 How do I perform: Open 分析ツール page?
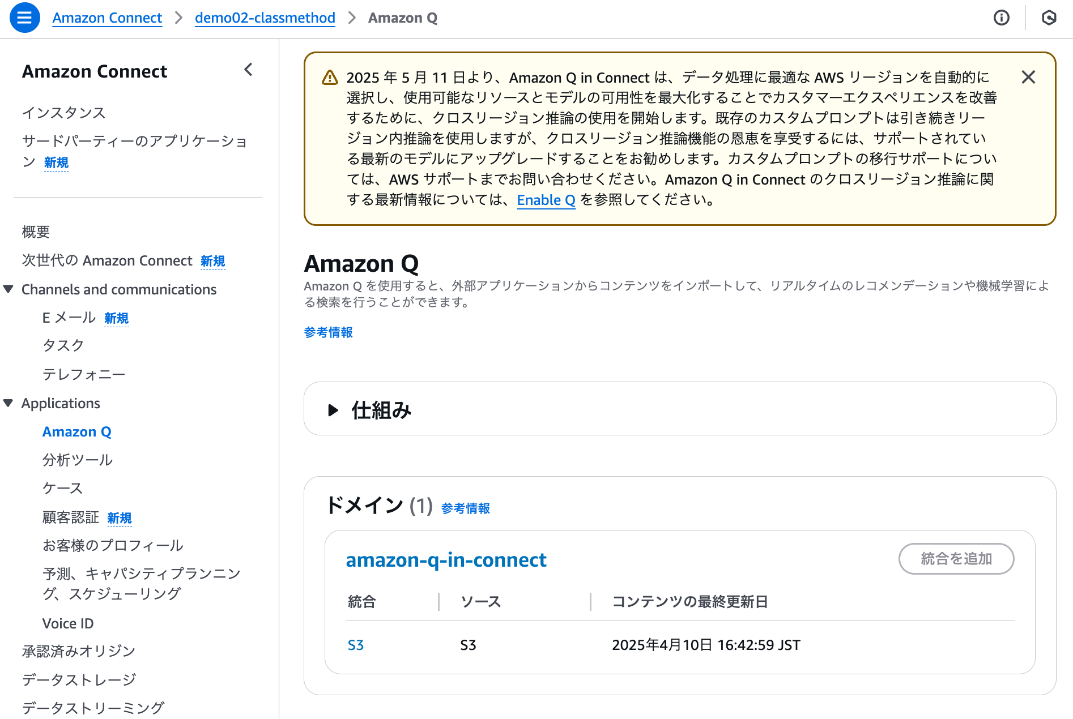pos(77,460)
